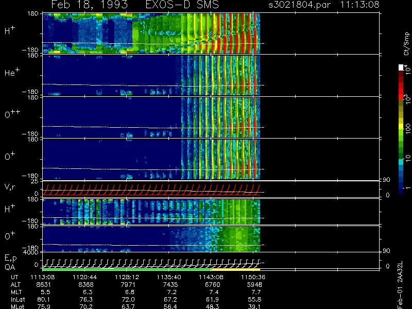Click the altitude value '7971'
This screenshot has height=309, width=412.
128,285
